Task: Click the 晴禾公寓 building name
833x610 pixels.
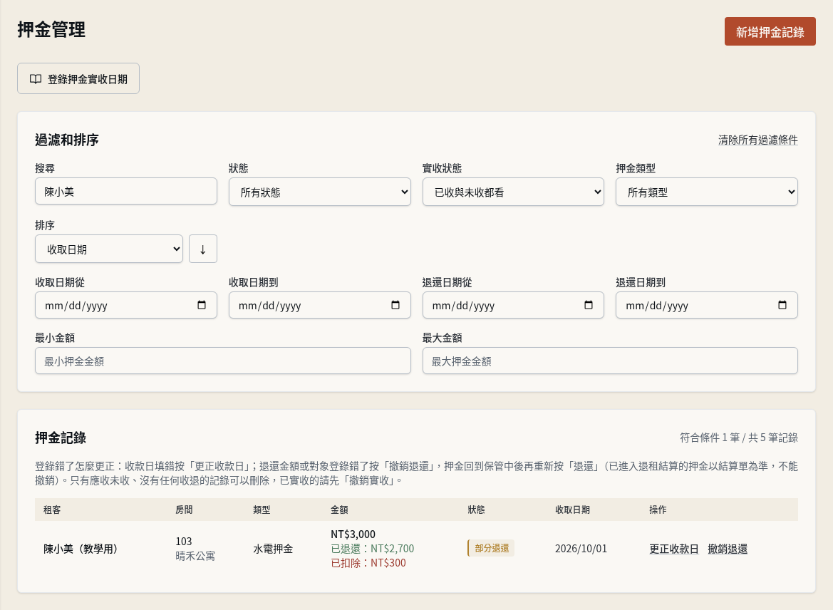Action: click(x=195, y=556)
